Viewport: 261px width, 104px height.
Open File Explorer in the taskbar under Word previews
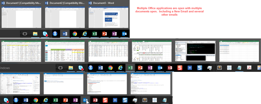(35, 34)
